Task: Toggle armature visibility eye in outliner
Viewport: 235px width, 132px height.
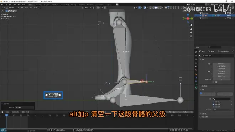Action: pos(228,15)
